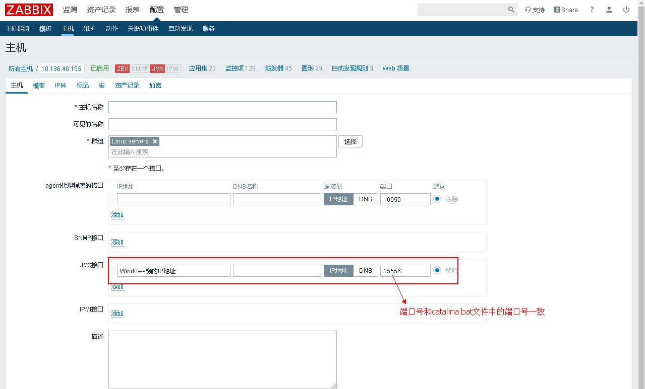This screenshot has width=645, height=389.
Task: Open user profile icon
Action: coord(609,10)
